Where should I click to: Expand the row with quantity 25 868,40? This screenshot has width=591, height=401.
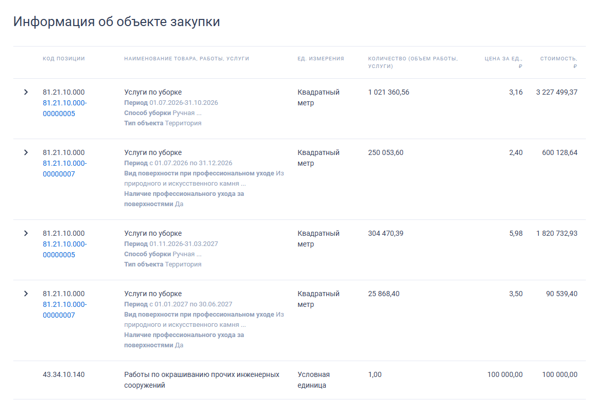click(26, 294)
